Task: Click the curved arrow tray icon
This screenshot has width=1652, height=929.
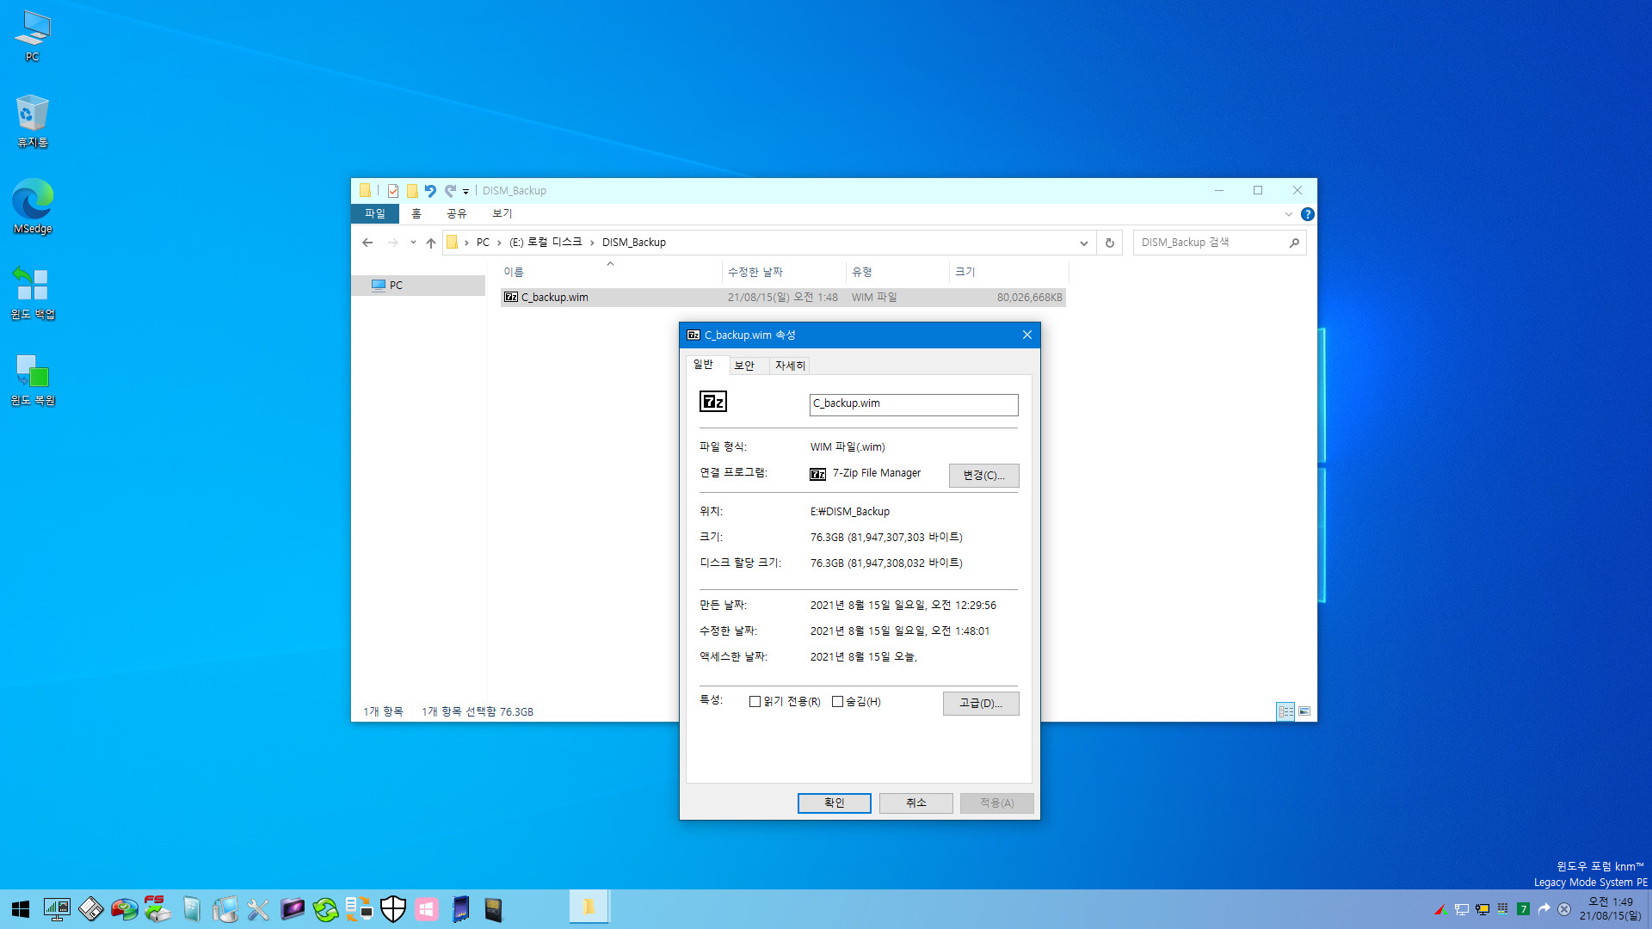Action: [x=1544, y=909]
